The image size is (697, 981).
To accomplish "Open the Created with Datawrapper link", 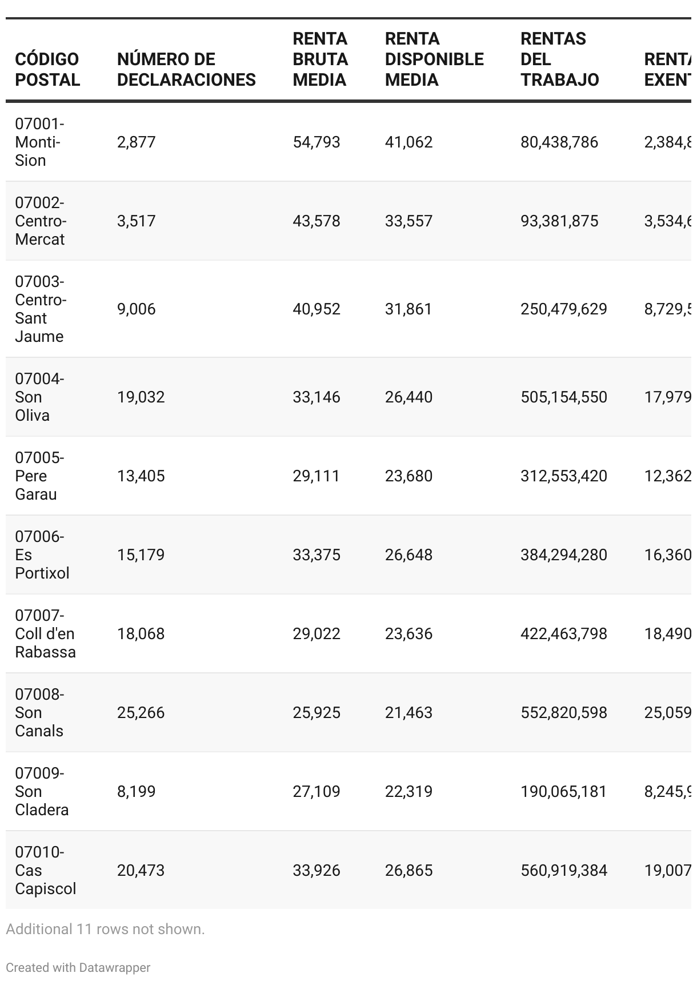I will 78,967.
